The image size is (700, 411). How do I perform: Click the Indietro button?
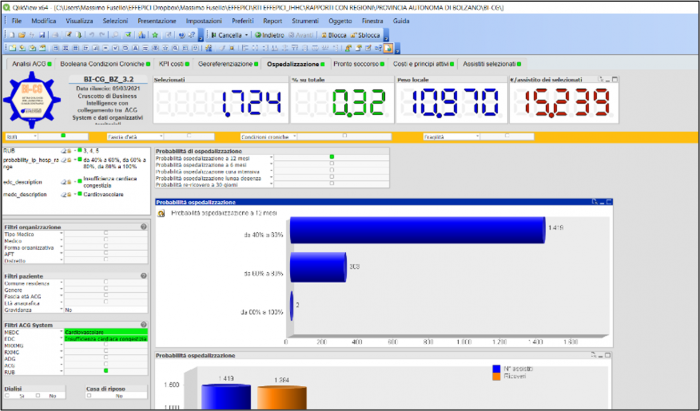[x=269, y=35]
